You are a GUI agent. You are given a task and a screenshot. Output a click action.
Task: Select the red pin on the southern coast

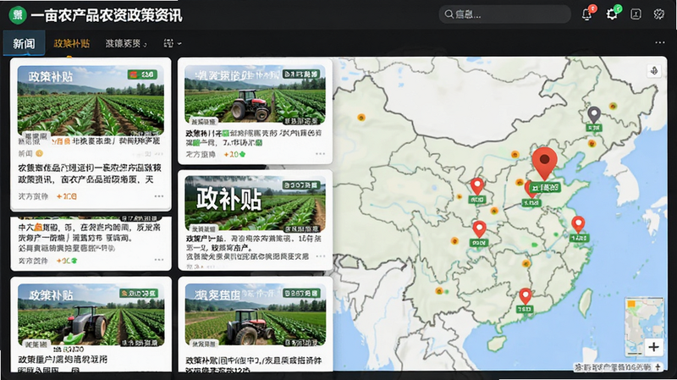(x=525, y=296)
